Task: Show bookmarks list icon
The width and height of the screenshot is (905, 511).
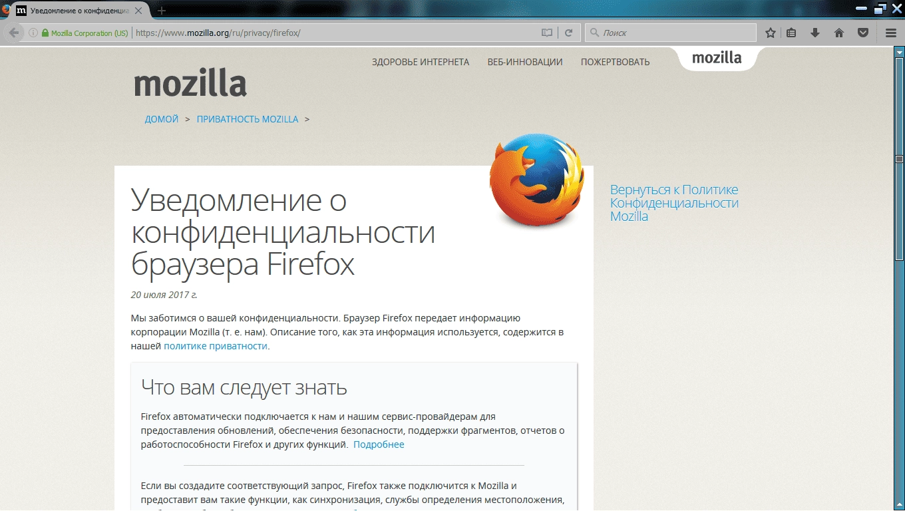Action: pos(791,33)
